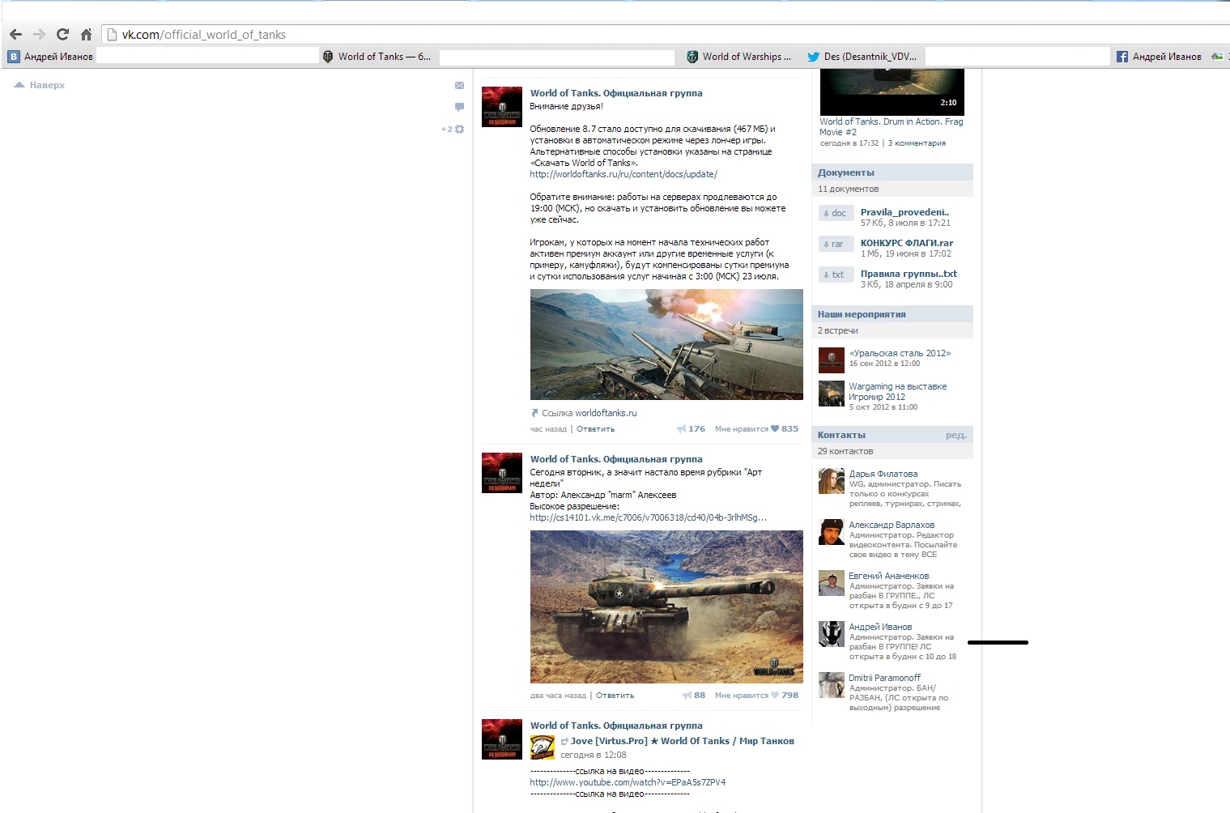Screen dimensions: 1230x813
Task: Click Ответить under the update 8.7 post
Action: coord(595,429)
